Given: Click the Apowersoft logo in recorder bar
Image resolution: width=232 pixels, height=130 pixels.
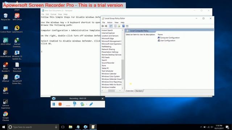Looking at the screenshot, I should pyautogui.click(x=54, y=99).
